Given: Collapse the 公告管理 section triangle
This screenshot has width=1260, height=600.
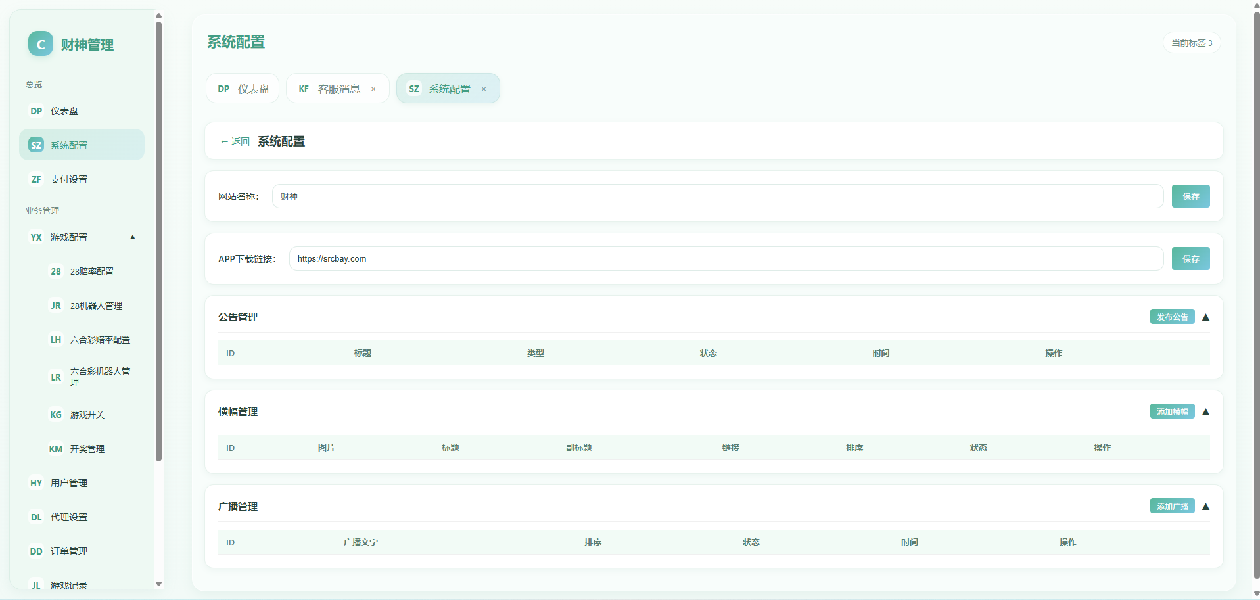Looking at the screenshot, I should click(x=1205, y=317).
